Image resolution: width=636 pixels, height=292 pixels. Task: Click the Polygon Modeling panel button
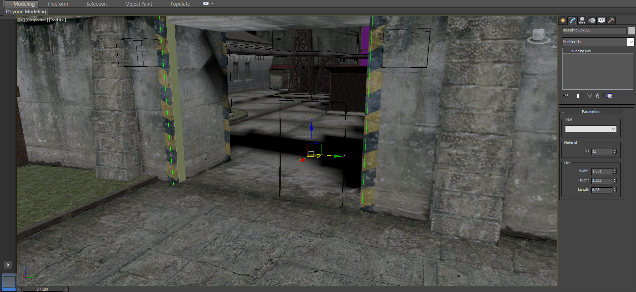[x=26, y=12]
